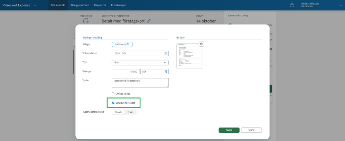Screen dimensions: 345x141
Task: Click the help question mark icon
Action: coord(292,5)
